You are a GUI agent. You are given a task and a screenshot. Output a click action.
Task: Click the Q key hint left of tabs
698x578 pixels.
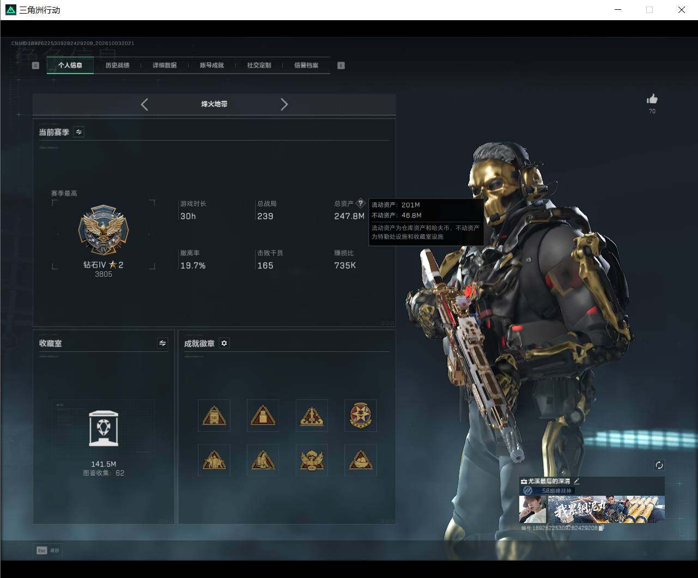pyautogui.click(x=36, y=65)
